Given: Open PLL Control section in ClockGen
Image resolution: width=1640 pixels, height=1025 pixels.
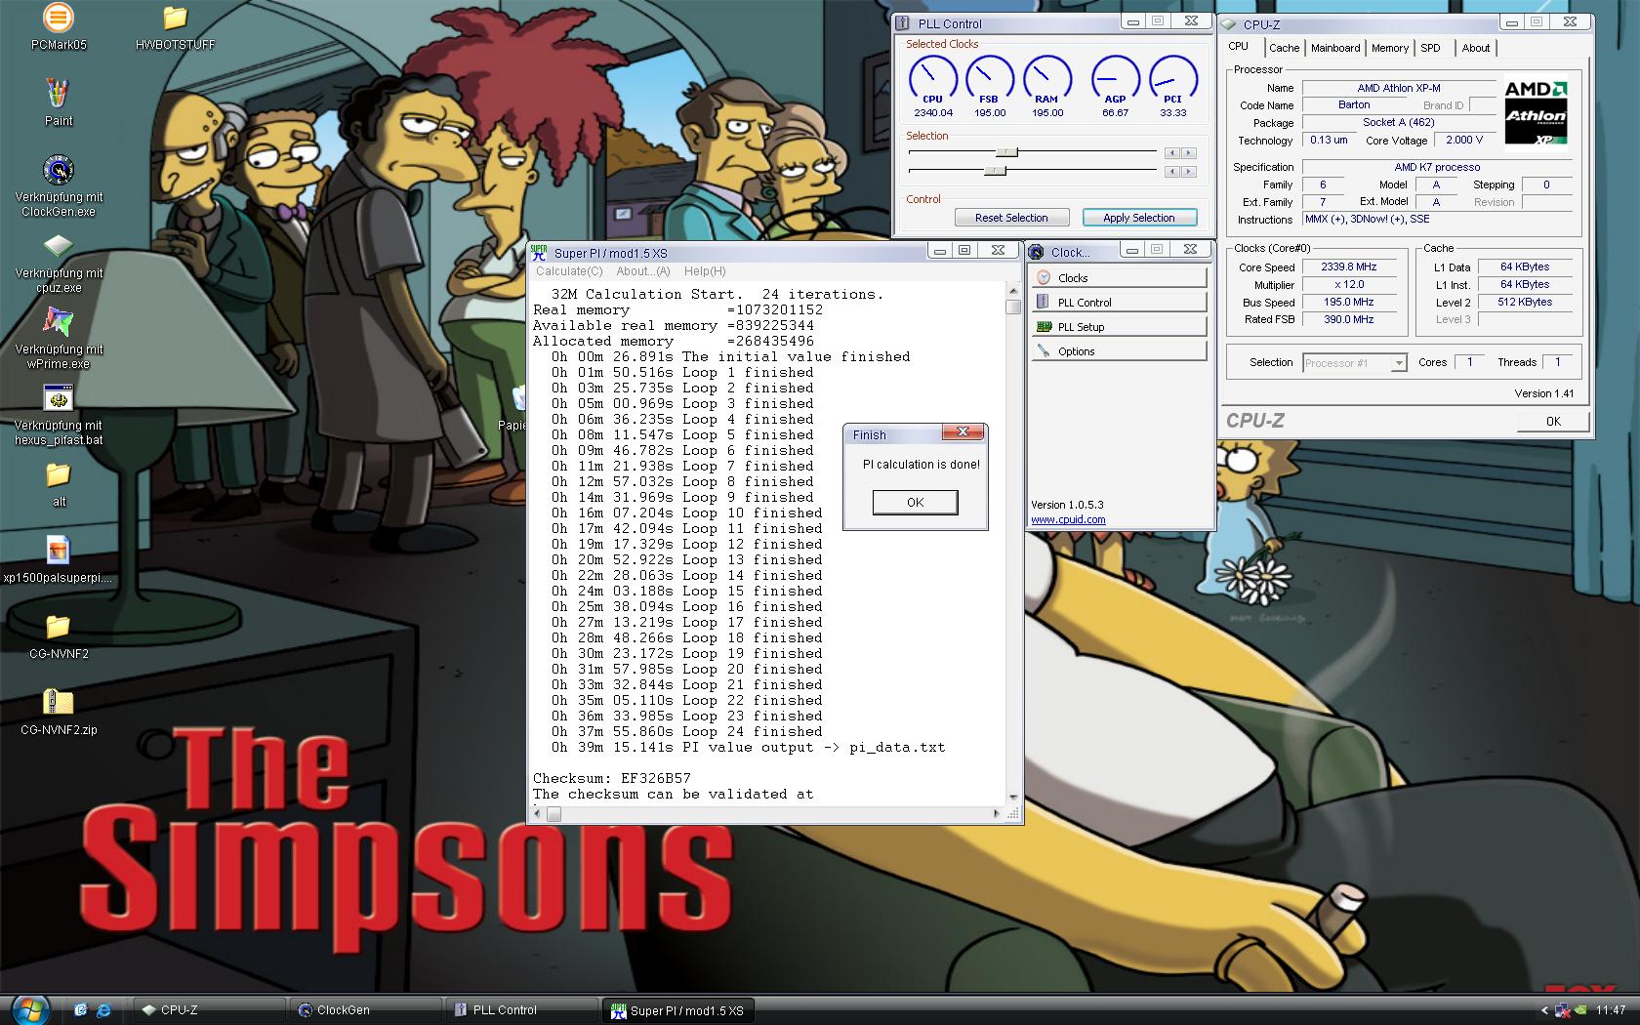Looking at the screenshot, I should tap(1120, 303).
